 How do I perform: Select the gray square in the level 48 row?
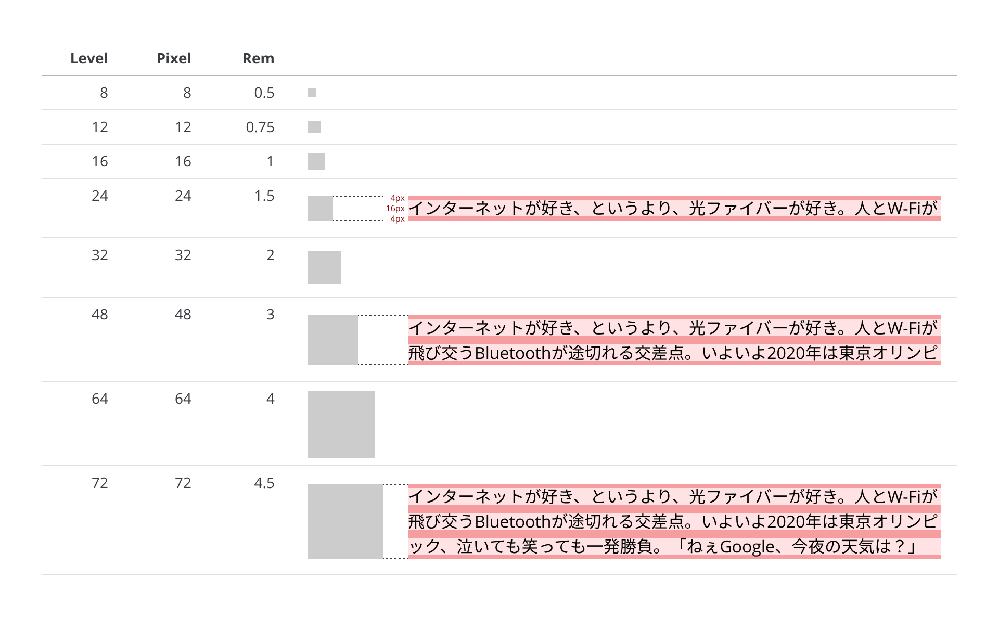tap(333, 340)
